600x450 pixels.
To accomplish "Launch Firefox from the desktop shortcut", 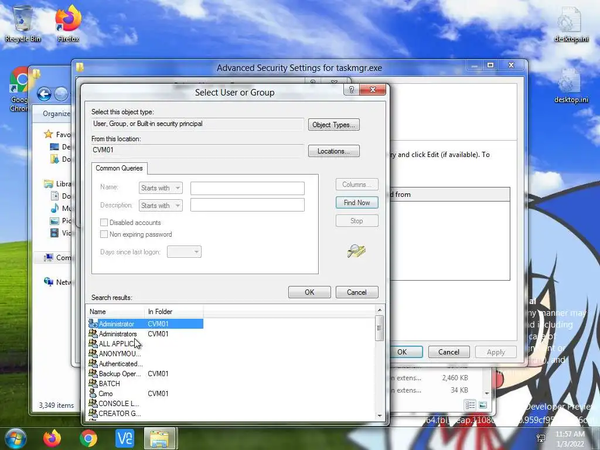I will (68, 23).
